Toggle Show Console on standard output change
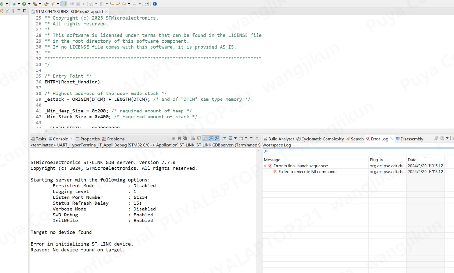This screenshot has width=454, height=273. click(211, 138)
